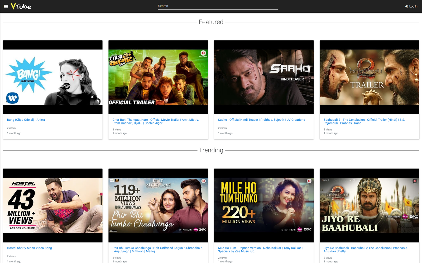Click the Chor Bani Thangaat Kare title link
This screenshot has height=263, width=422.
click(156, 121)
